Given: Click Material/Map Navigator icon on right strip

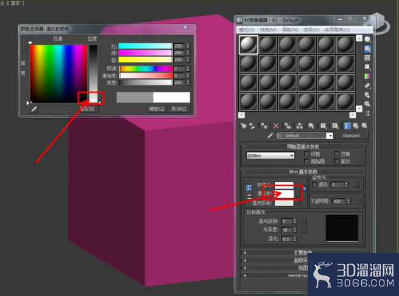Looking at the screenshot, I should click(367, 113).
